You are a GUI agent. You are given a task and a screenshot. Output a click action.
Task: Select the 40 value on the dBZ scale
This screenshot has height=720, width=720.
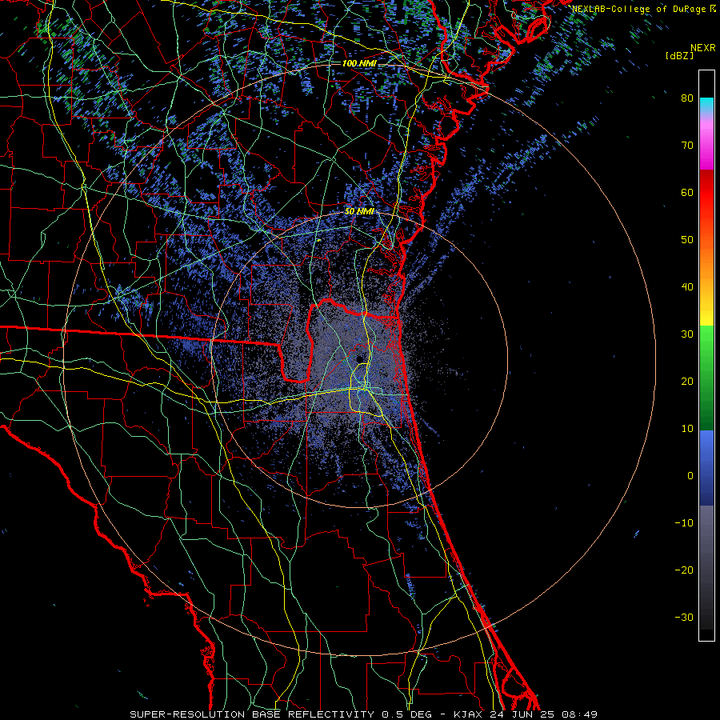click(x=687, y=287)
